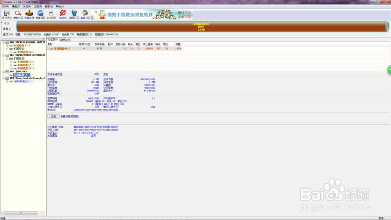
Task: Open the 工具(T) menu
Action: pos(38,7)
